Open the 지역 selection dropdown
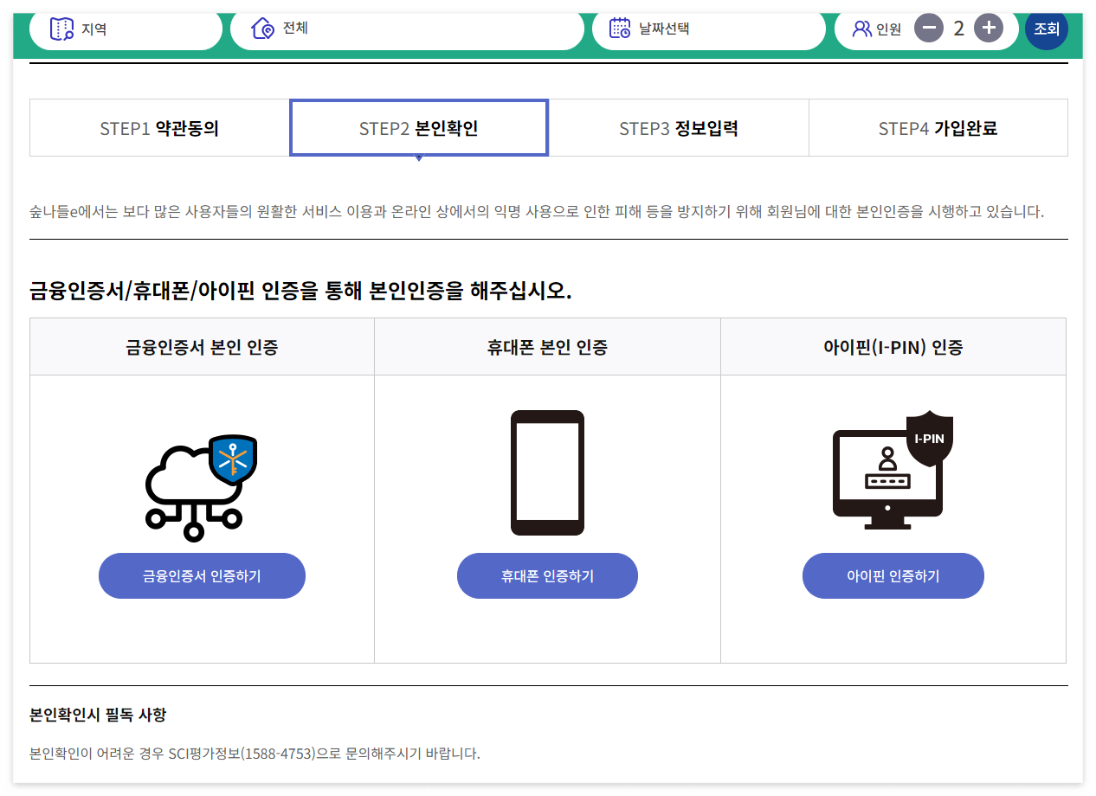1096x796 pixels. (126, 28)
